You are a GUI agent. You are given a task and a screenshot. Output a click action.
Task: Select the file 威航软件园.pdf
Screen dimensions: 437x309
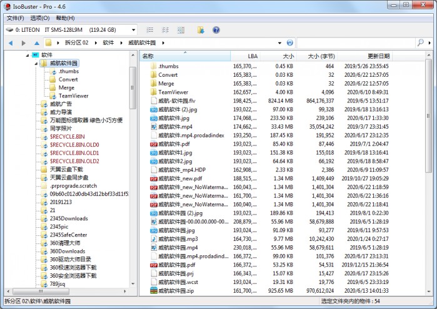point(177,265)
